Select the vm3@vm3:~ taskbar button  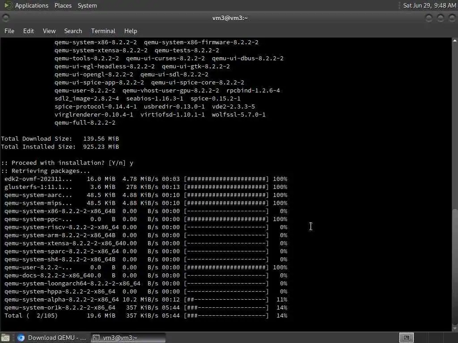pos(128,338)
